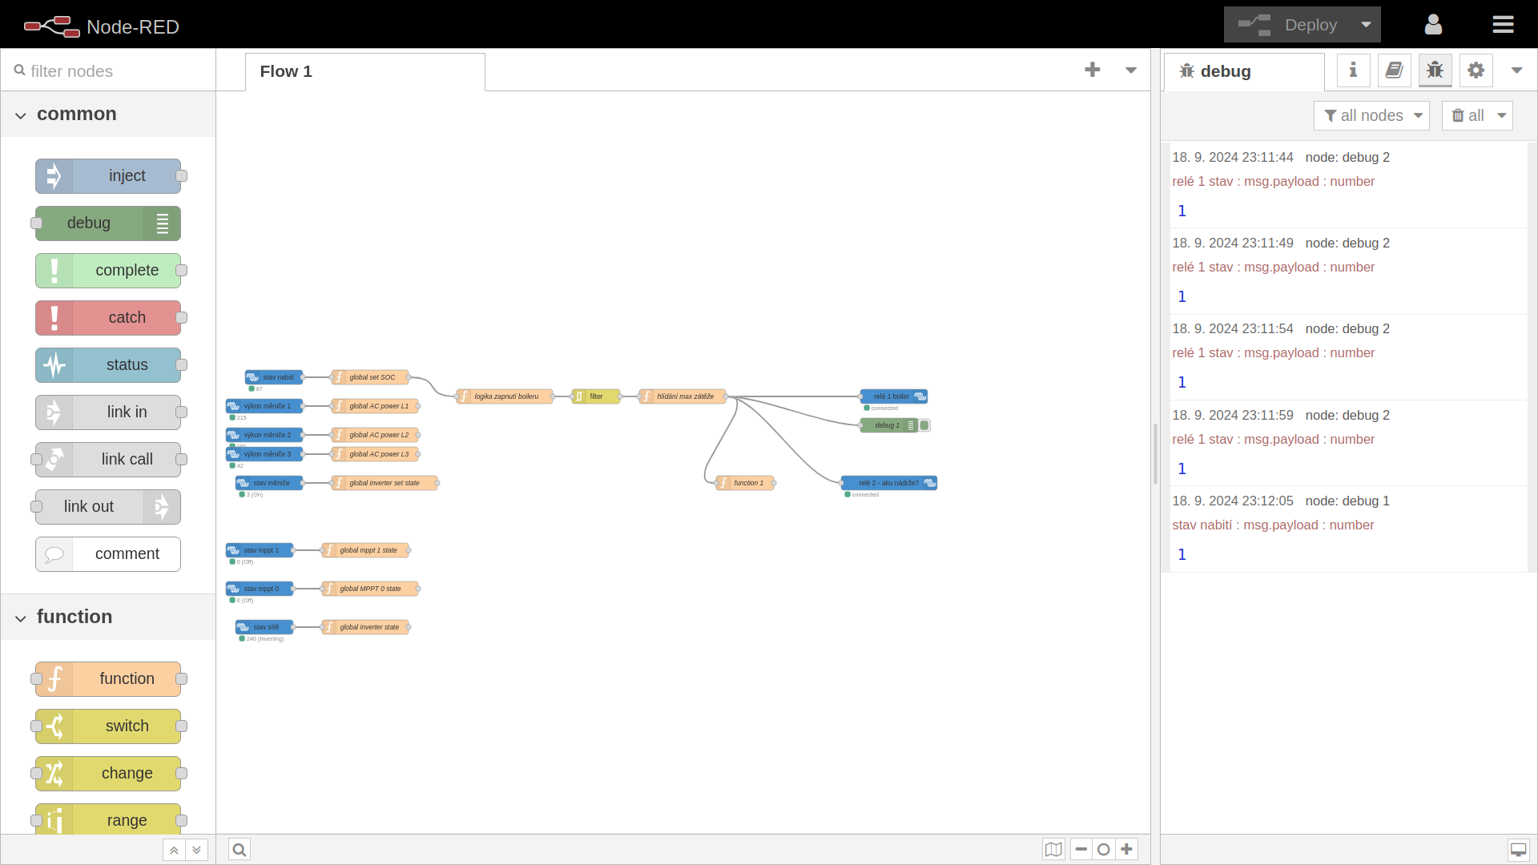Open the Deploy options dropdown arrow

(x=1366, y=25)
